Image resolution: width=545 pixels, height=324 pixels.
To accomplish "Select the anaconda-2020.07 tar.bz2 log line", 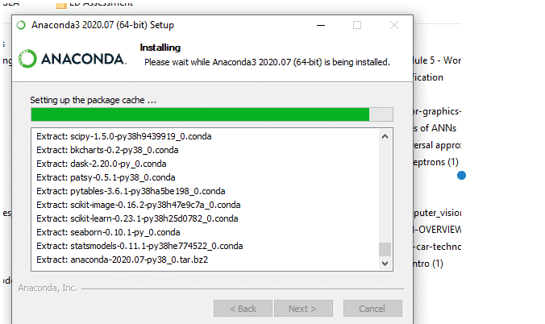I will pyautogui.click(x=122, y=260).
